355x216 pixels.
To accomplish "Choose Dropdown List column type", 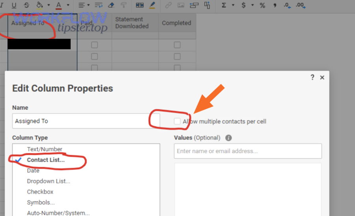I will pos(49,181).
